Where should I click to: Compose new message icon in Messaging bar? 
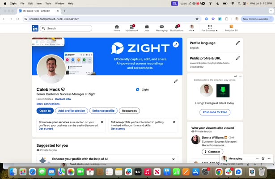coord(263,158)
